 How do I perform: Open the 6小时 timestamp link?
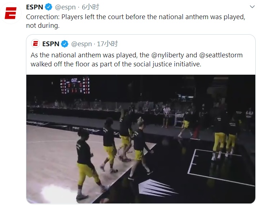(x=91, y=7)
